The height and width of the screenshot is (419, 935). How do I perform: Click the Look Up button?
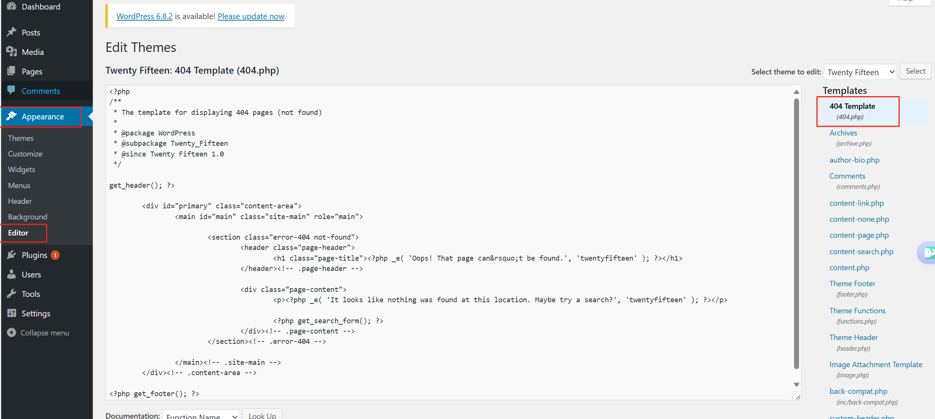pos(262,415)
